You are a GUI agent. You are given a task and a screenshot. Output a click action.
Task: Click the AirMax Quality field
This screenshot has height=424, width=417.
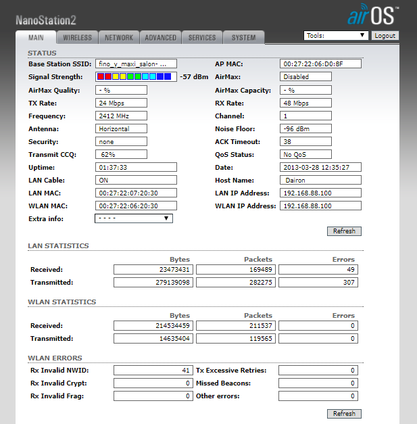[x=122, y=90]
